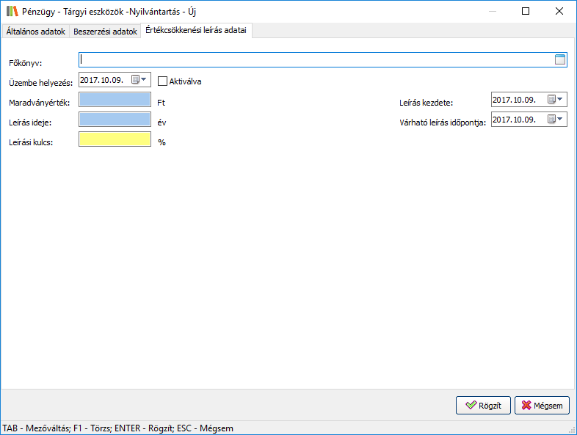The width and height of the screenshot is (577, 435).
Task: Minimize the Pénzügy window
Action: [x=491, y=12]
